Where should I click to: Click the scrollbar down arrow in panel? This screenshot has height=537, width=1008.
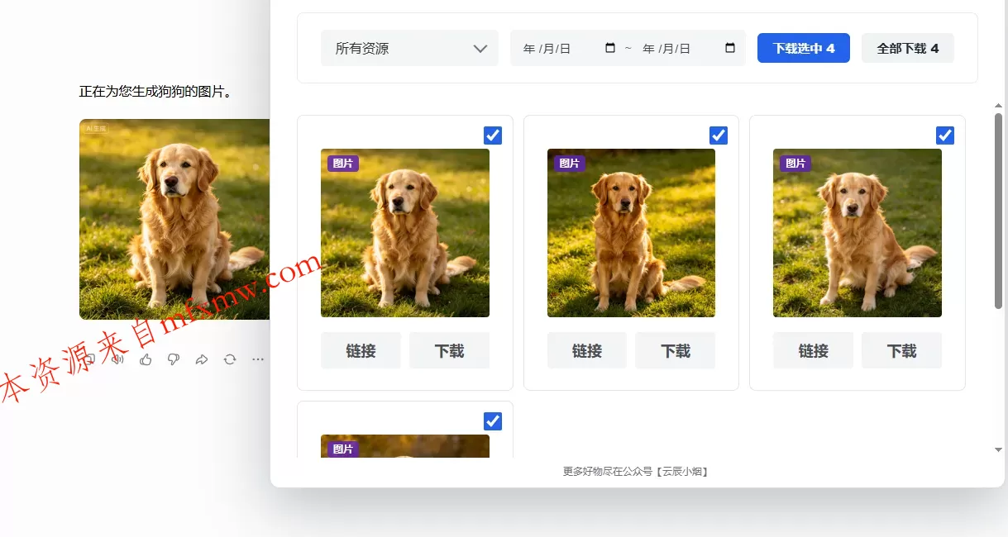[998, 449]
